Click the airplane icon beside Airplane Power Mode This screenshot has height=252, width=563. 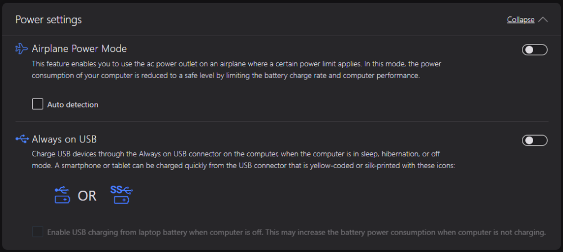point(21,49)
